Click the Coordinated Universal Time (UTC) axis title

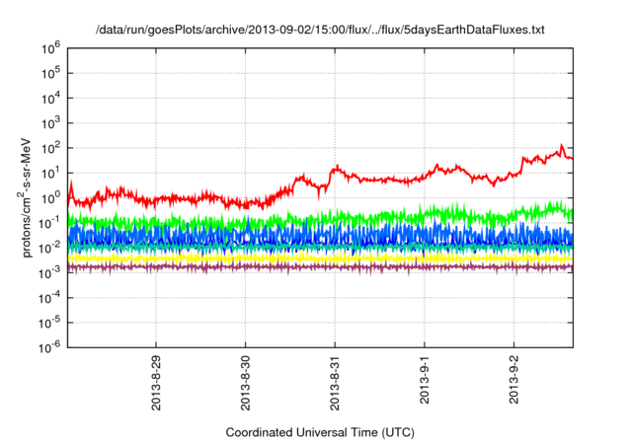tap(320, 432)
